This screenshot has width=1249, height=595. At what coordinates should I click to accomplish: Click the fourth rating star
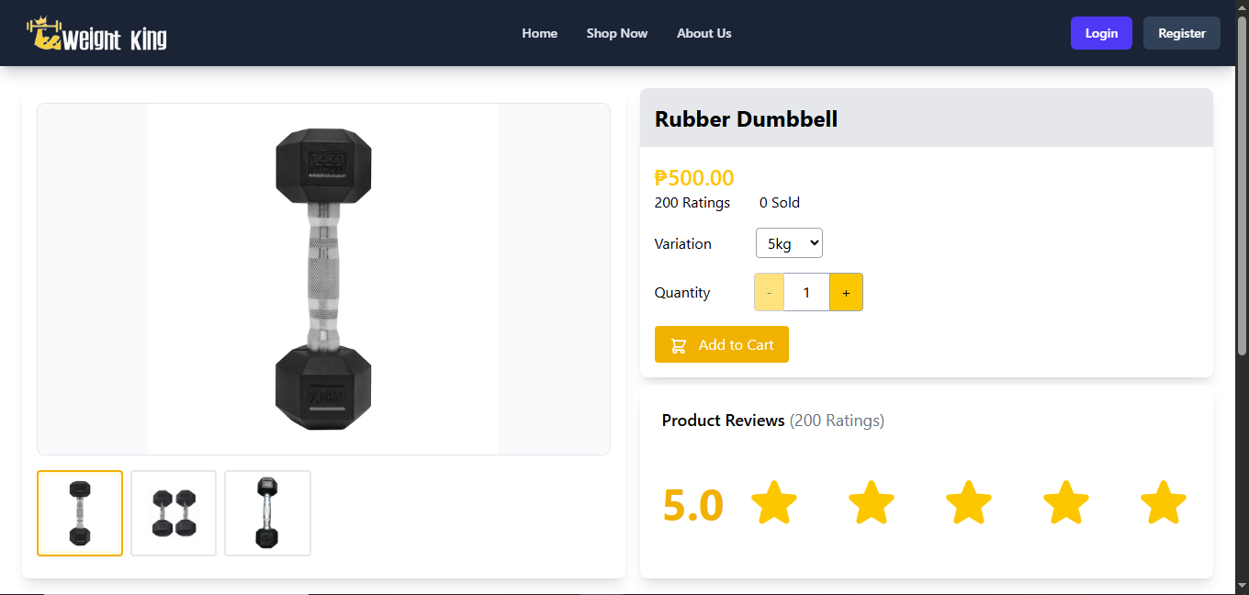pos(1066,503)
